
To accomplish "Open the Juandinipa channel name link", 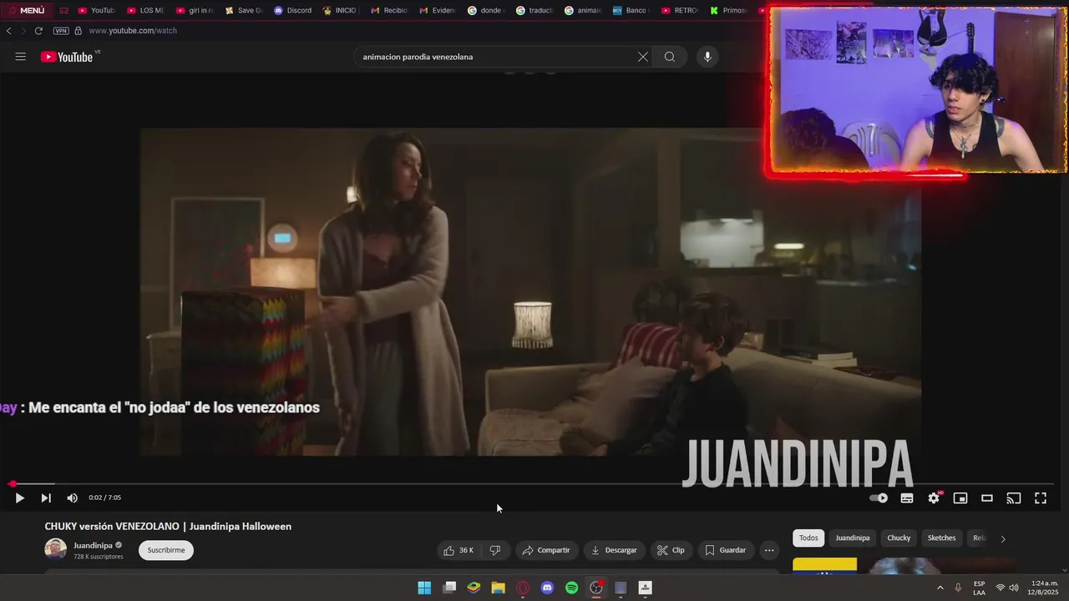I will [x=93, y=545].
